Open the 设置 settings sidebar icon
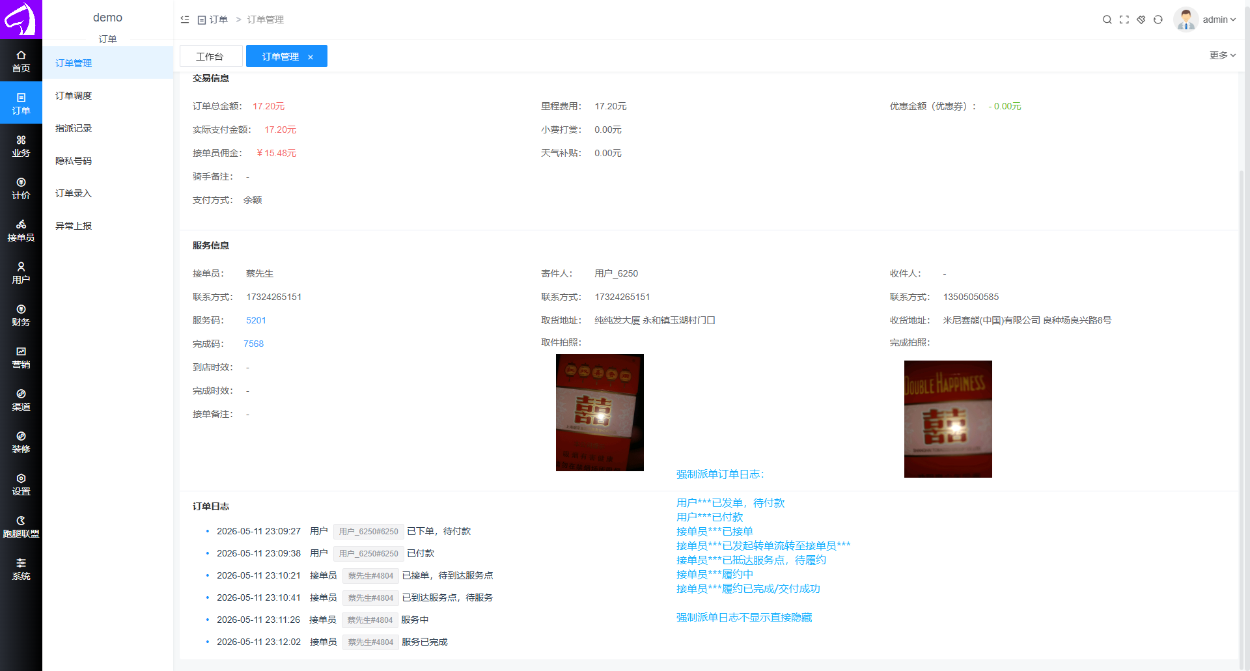1250x671 pixels. coord(21,484)
